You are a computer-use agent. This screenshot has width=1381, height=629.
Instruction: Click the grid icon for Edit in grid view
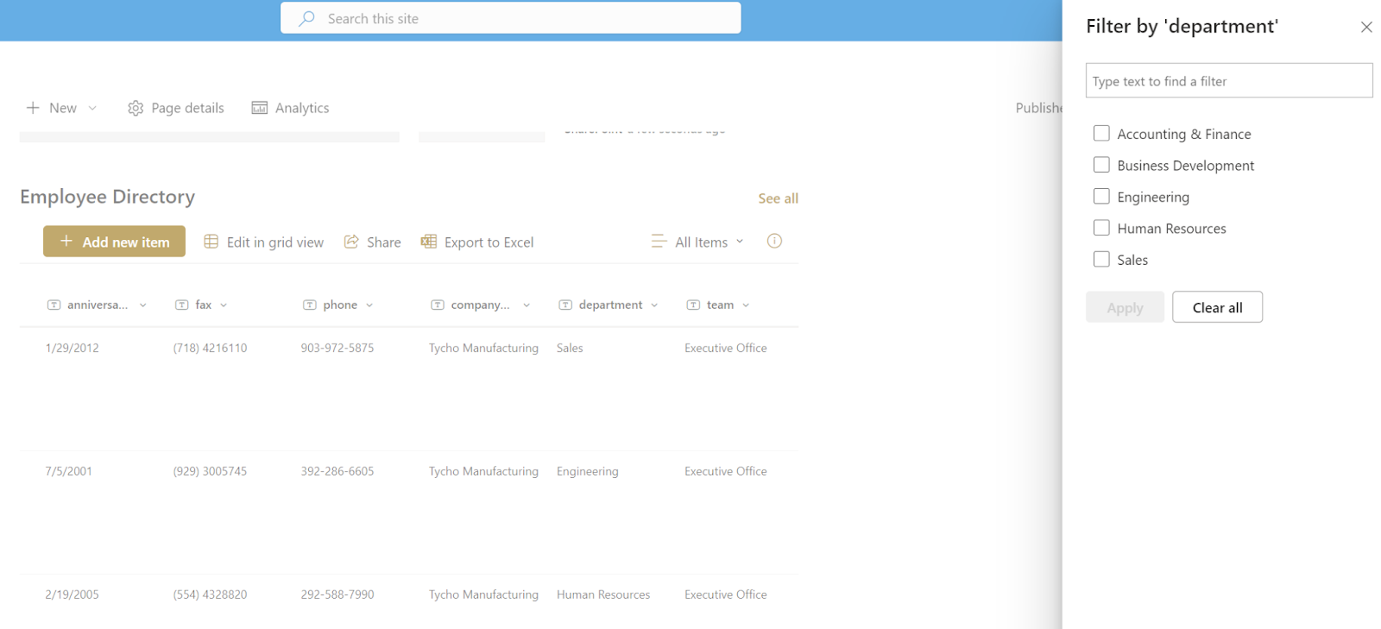click(211, 242)
